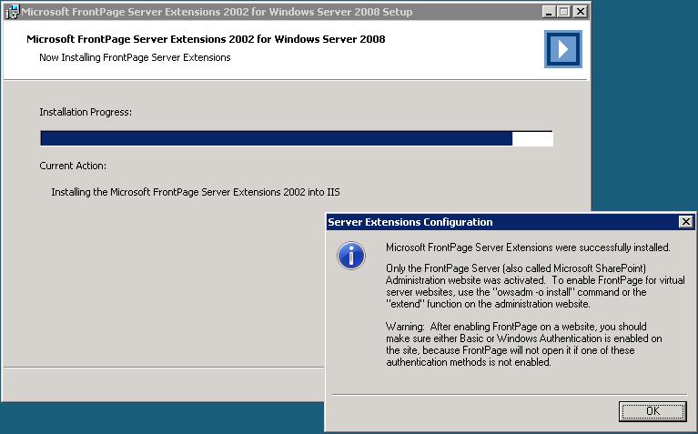
Task: Click 'Installation Progress:' label
Action: click(86, 112)
